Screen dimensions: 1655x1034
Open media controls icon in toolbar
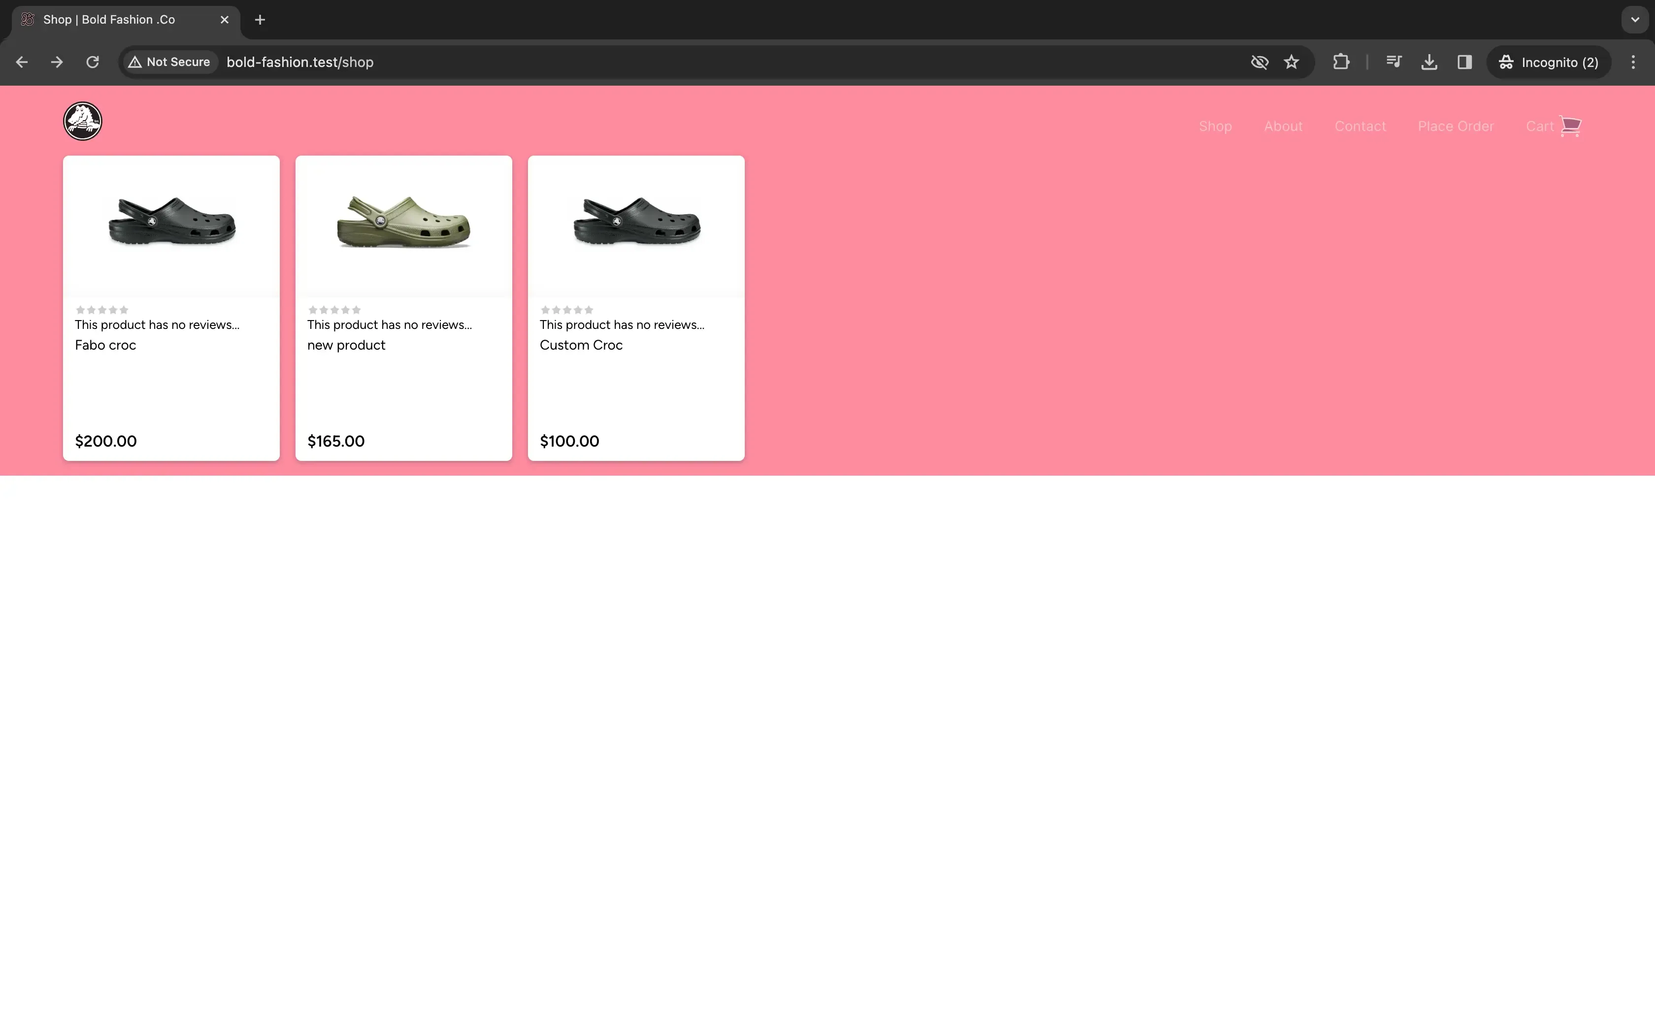coord(1393,62)
